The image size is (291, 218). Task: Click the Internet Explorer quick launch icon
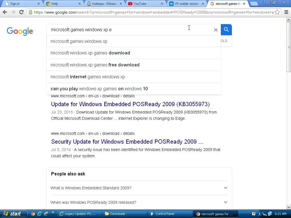[39, 214]
